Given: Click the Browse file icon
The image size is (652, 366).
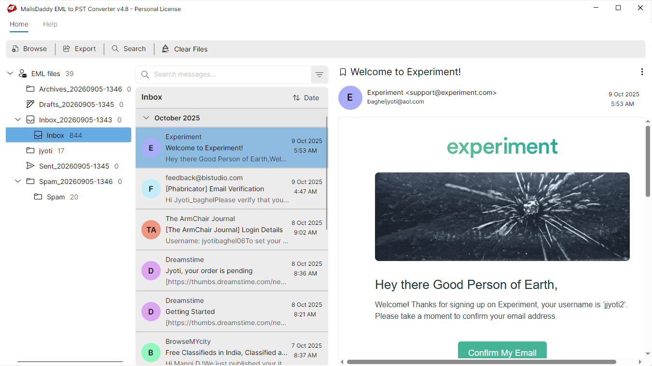Looking at the screenshot, I should (x=15, y=49).
